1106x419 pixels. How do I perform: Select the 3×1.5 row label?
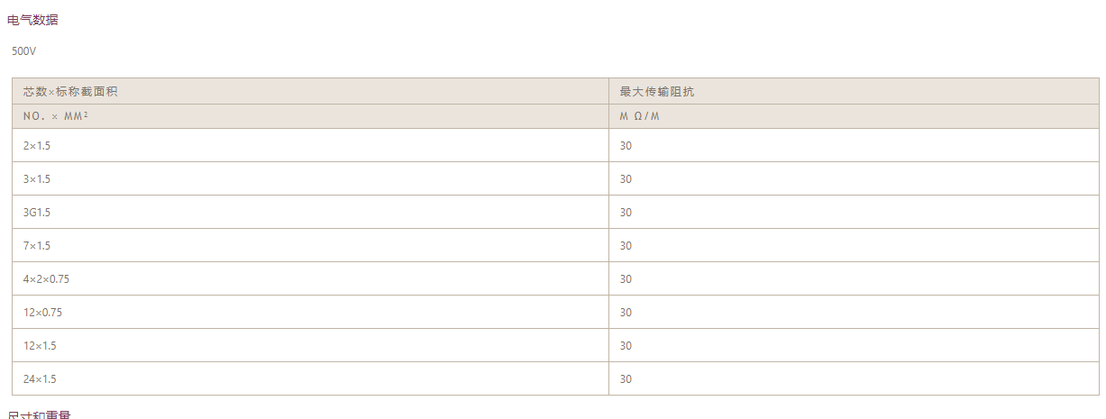pos(37,179)
